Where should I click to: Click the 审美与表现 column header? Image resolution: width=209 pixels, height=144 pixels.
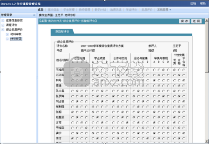tap(161, 58)
